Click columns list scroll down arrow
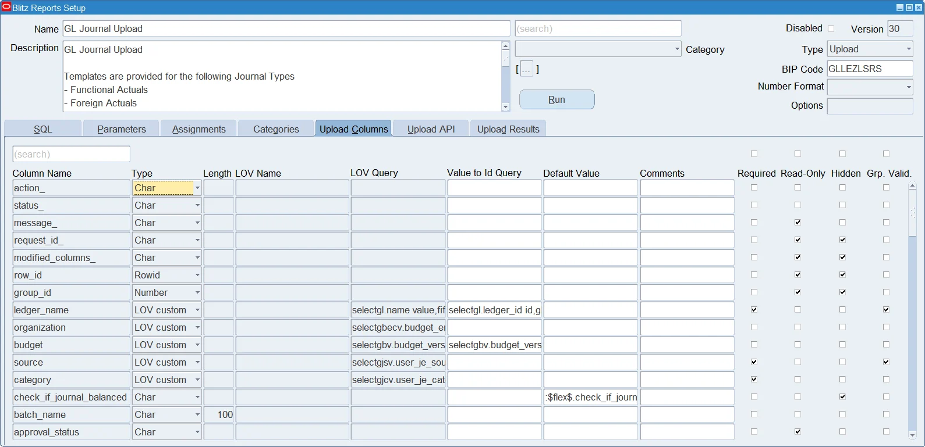The height and width of the screenshot is (447, 925). coord(912,435)
